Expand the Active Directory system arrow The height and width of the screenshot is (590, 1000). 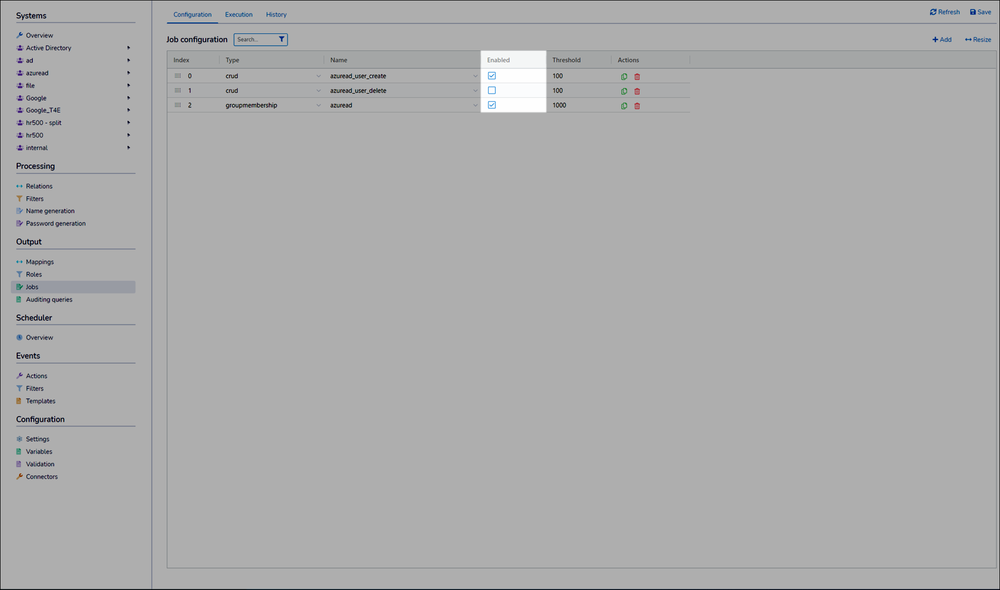(x=129, y=48)
